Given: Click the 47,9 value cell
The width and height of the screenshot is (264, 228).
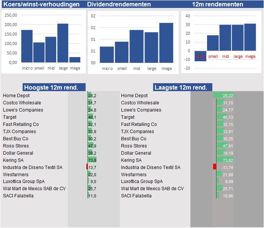Looking at the screenshot, I should (92, 146).
